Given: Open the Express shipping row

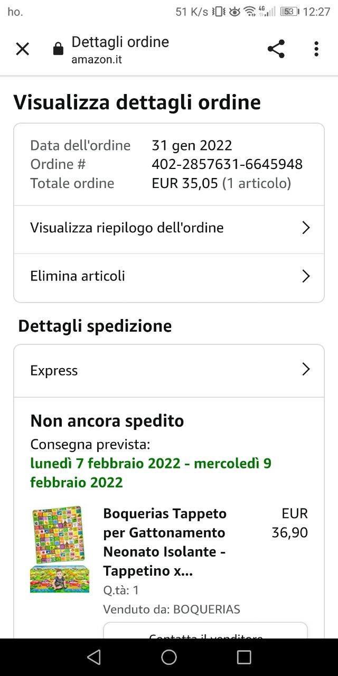Looking at the screenshot, I should point(169,371).
